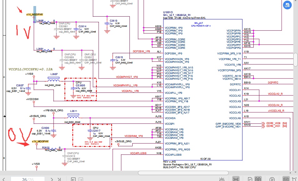Click the VCCSPI pin name

click(x=169, y=124)
